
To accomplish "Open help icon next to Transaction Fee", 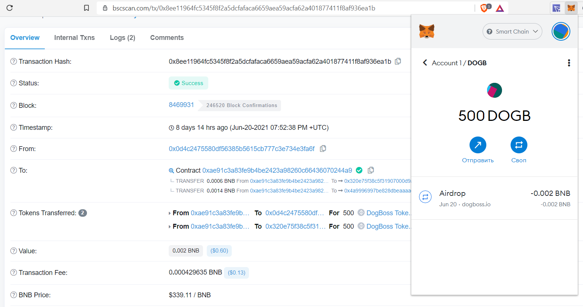I will tap(13, 272).
